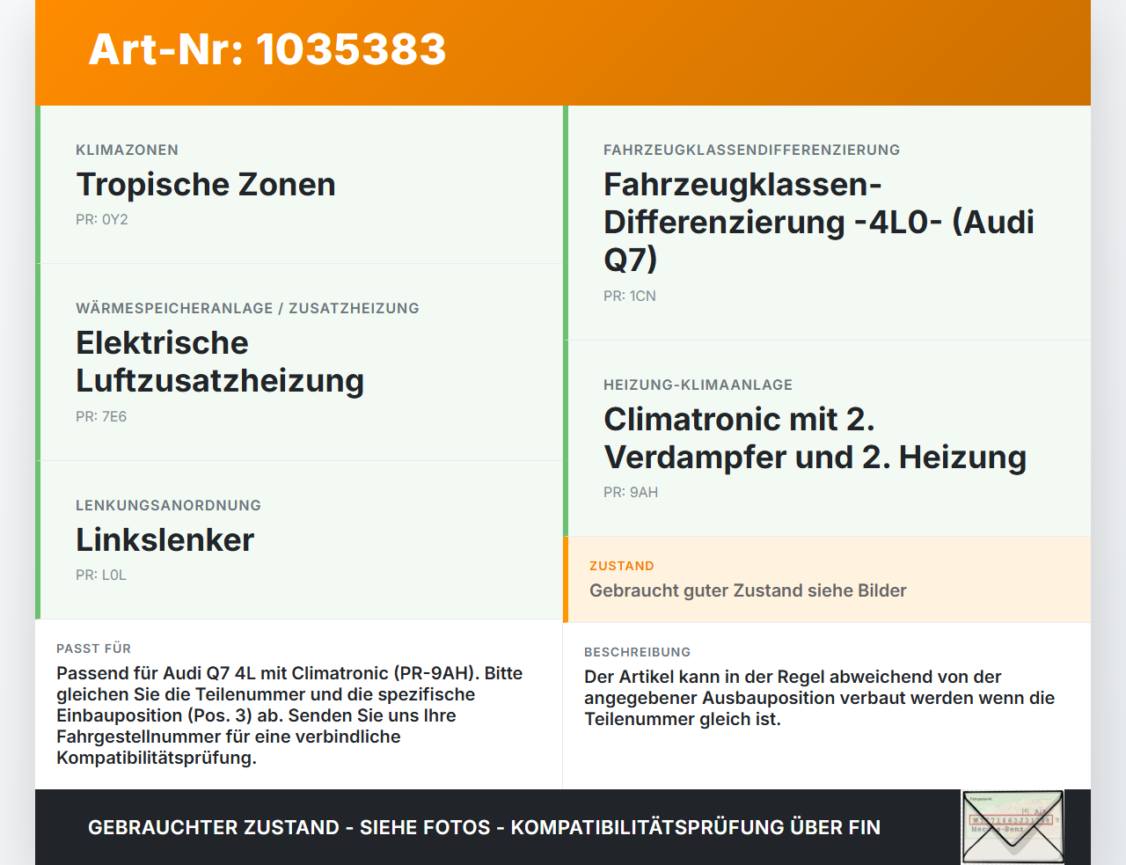The height and width of the screenshot is (865, 1126).
Task: Click the Heizung-Klimaanlage category label
Action: point(698,385)
